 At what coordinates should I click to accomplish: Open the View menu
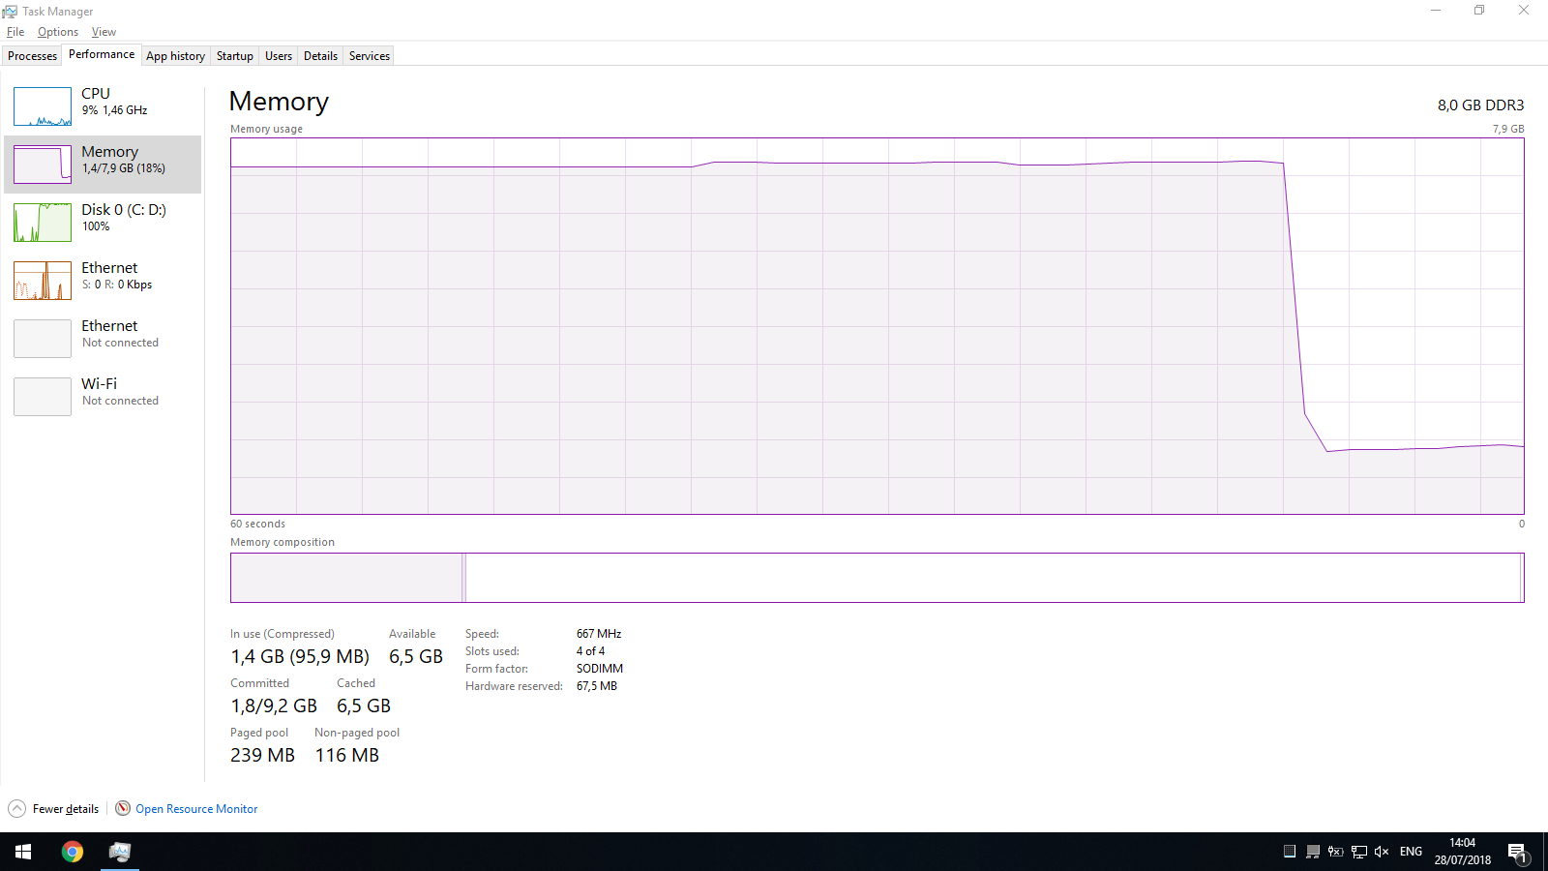coord(104,31)
